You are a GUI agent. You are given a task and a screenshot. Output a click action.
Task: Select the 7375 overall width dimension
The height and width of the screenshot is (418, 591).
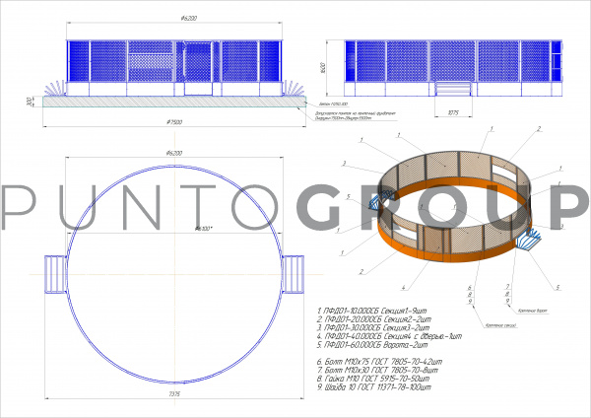174,394
